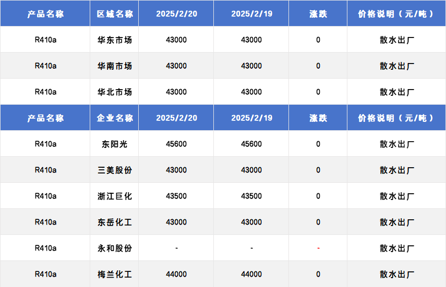Click the 区域名称 column header
The height and width of the screenshot is (287, 446).
pyautogui.click(x=114, y=14)
